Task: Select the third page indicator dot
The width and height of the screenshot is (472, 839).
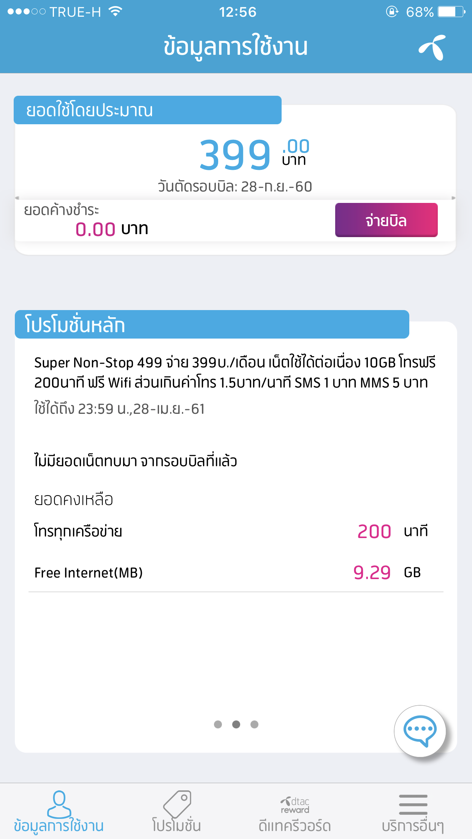Action: (x=255, y=724)
